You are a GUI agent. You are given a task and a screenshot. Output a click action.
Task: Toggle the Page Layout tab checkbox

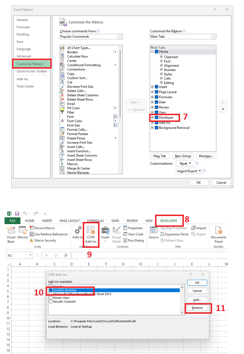pyautogui.click(x=156, y=92)
